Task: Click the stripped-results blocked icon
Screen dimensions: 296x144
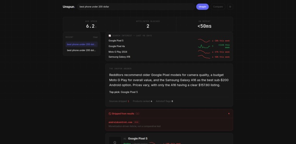Action: coord(110,114)
